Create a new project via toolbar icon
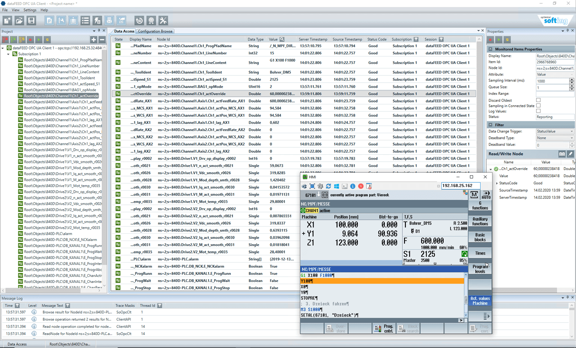The width and height of the screenshot is (576, 348). coord(7,20)
